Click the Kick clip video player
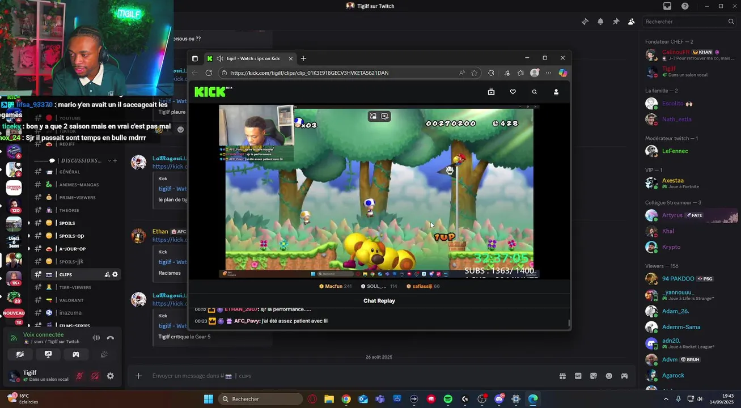The width and height of the screenshot is (741, 408). (x=379, y=192)
